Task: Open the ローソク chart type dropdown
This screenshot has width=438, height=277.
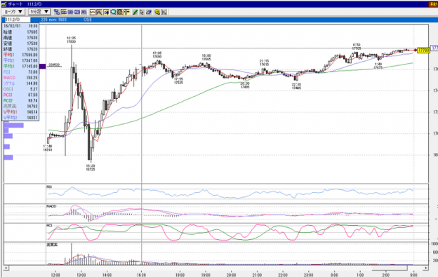Action: point(13,12)
